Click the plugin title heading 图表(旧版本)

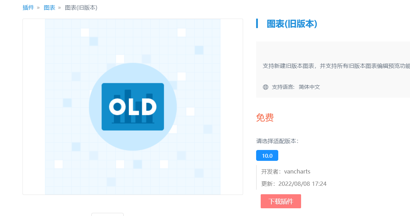292,24
